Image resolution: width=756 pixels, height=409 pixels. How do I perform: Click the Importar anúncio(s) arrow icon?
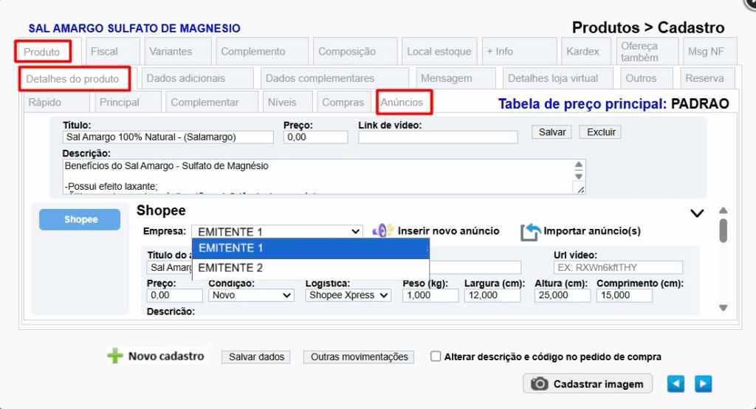[x=530, y=232]
